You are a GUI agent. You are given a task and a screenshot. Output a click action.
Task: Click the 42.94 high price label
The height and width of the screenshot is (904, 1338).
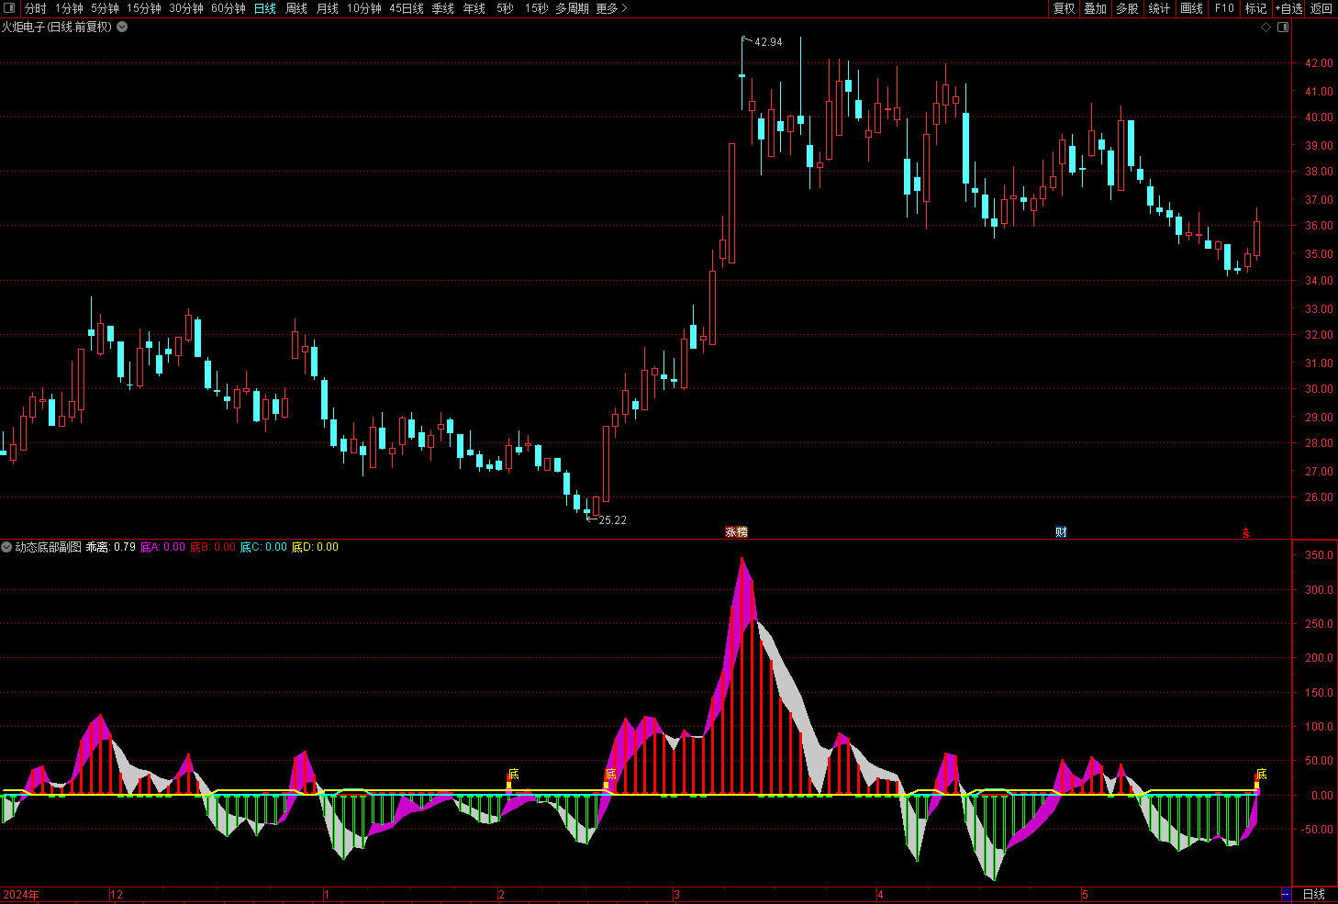tap(768, 42)
